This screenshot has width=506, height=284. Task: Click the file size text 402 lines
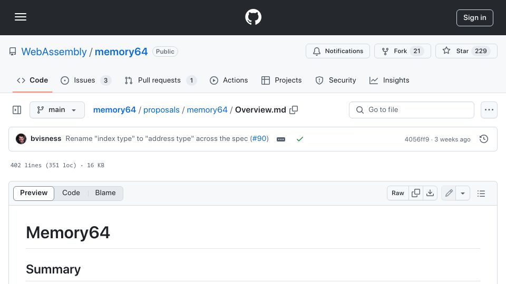[x=57, y=165]
